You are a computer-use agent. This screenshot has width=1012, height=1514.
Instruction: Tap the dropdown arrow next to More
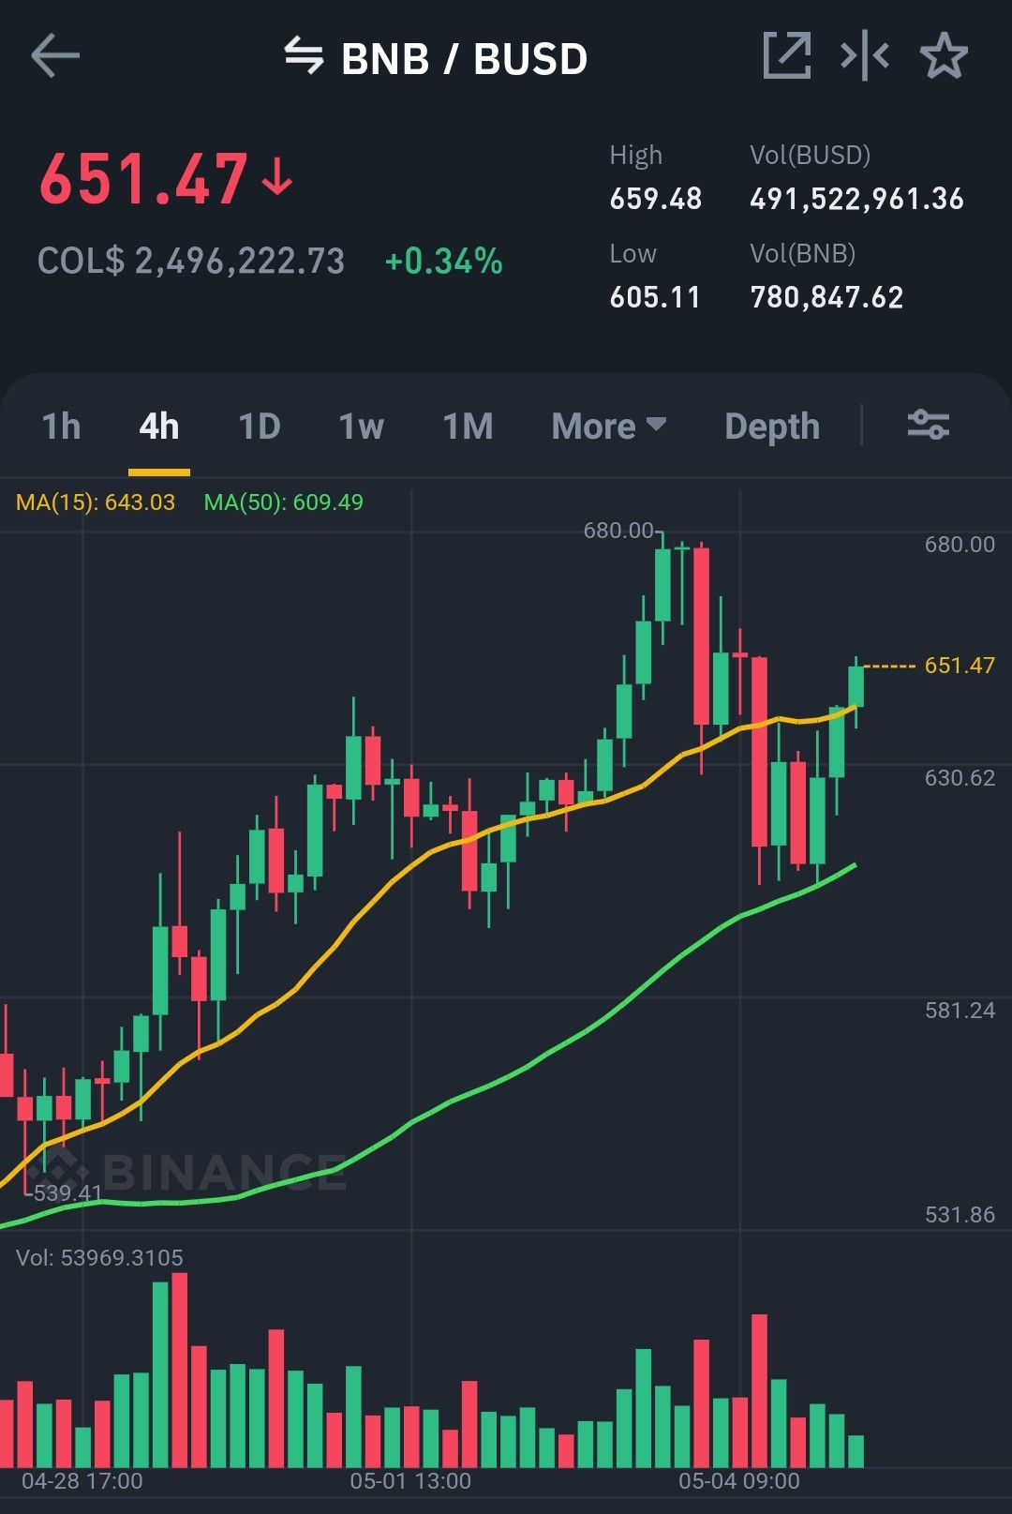click(x=657, y=425)
